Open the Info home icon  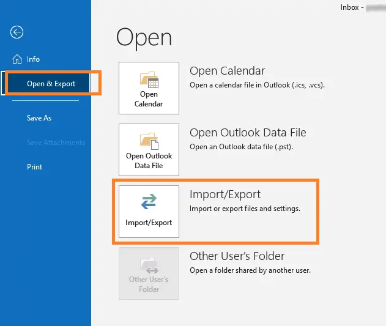point(17,59)
